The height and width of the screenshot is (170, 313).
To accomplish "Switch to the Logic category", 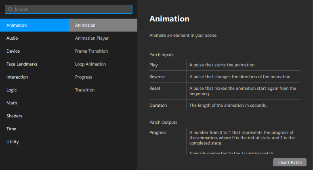I will [x=34, y=90].
